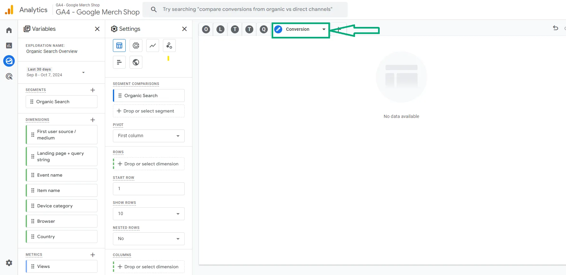Select the Views metric
This screenshot has width=566, height=275.
coord(62,266)
